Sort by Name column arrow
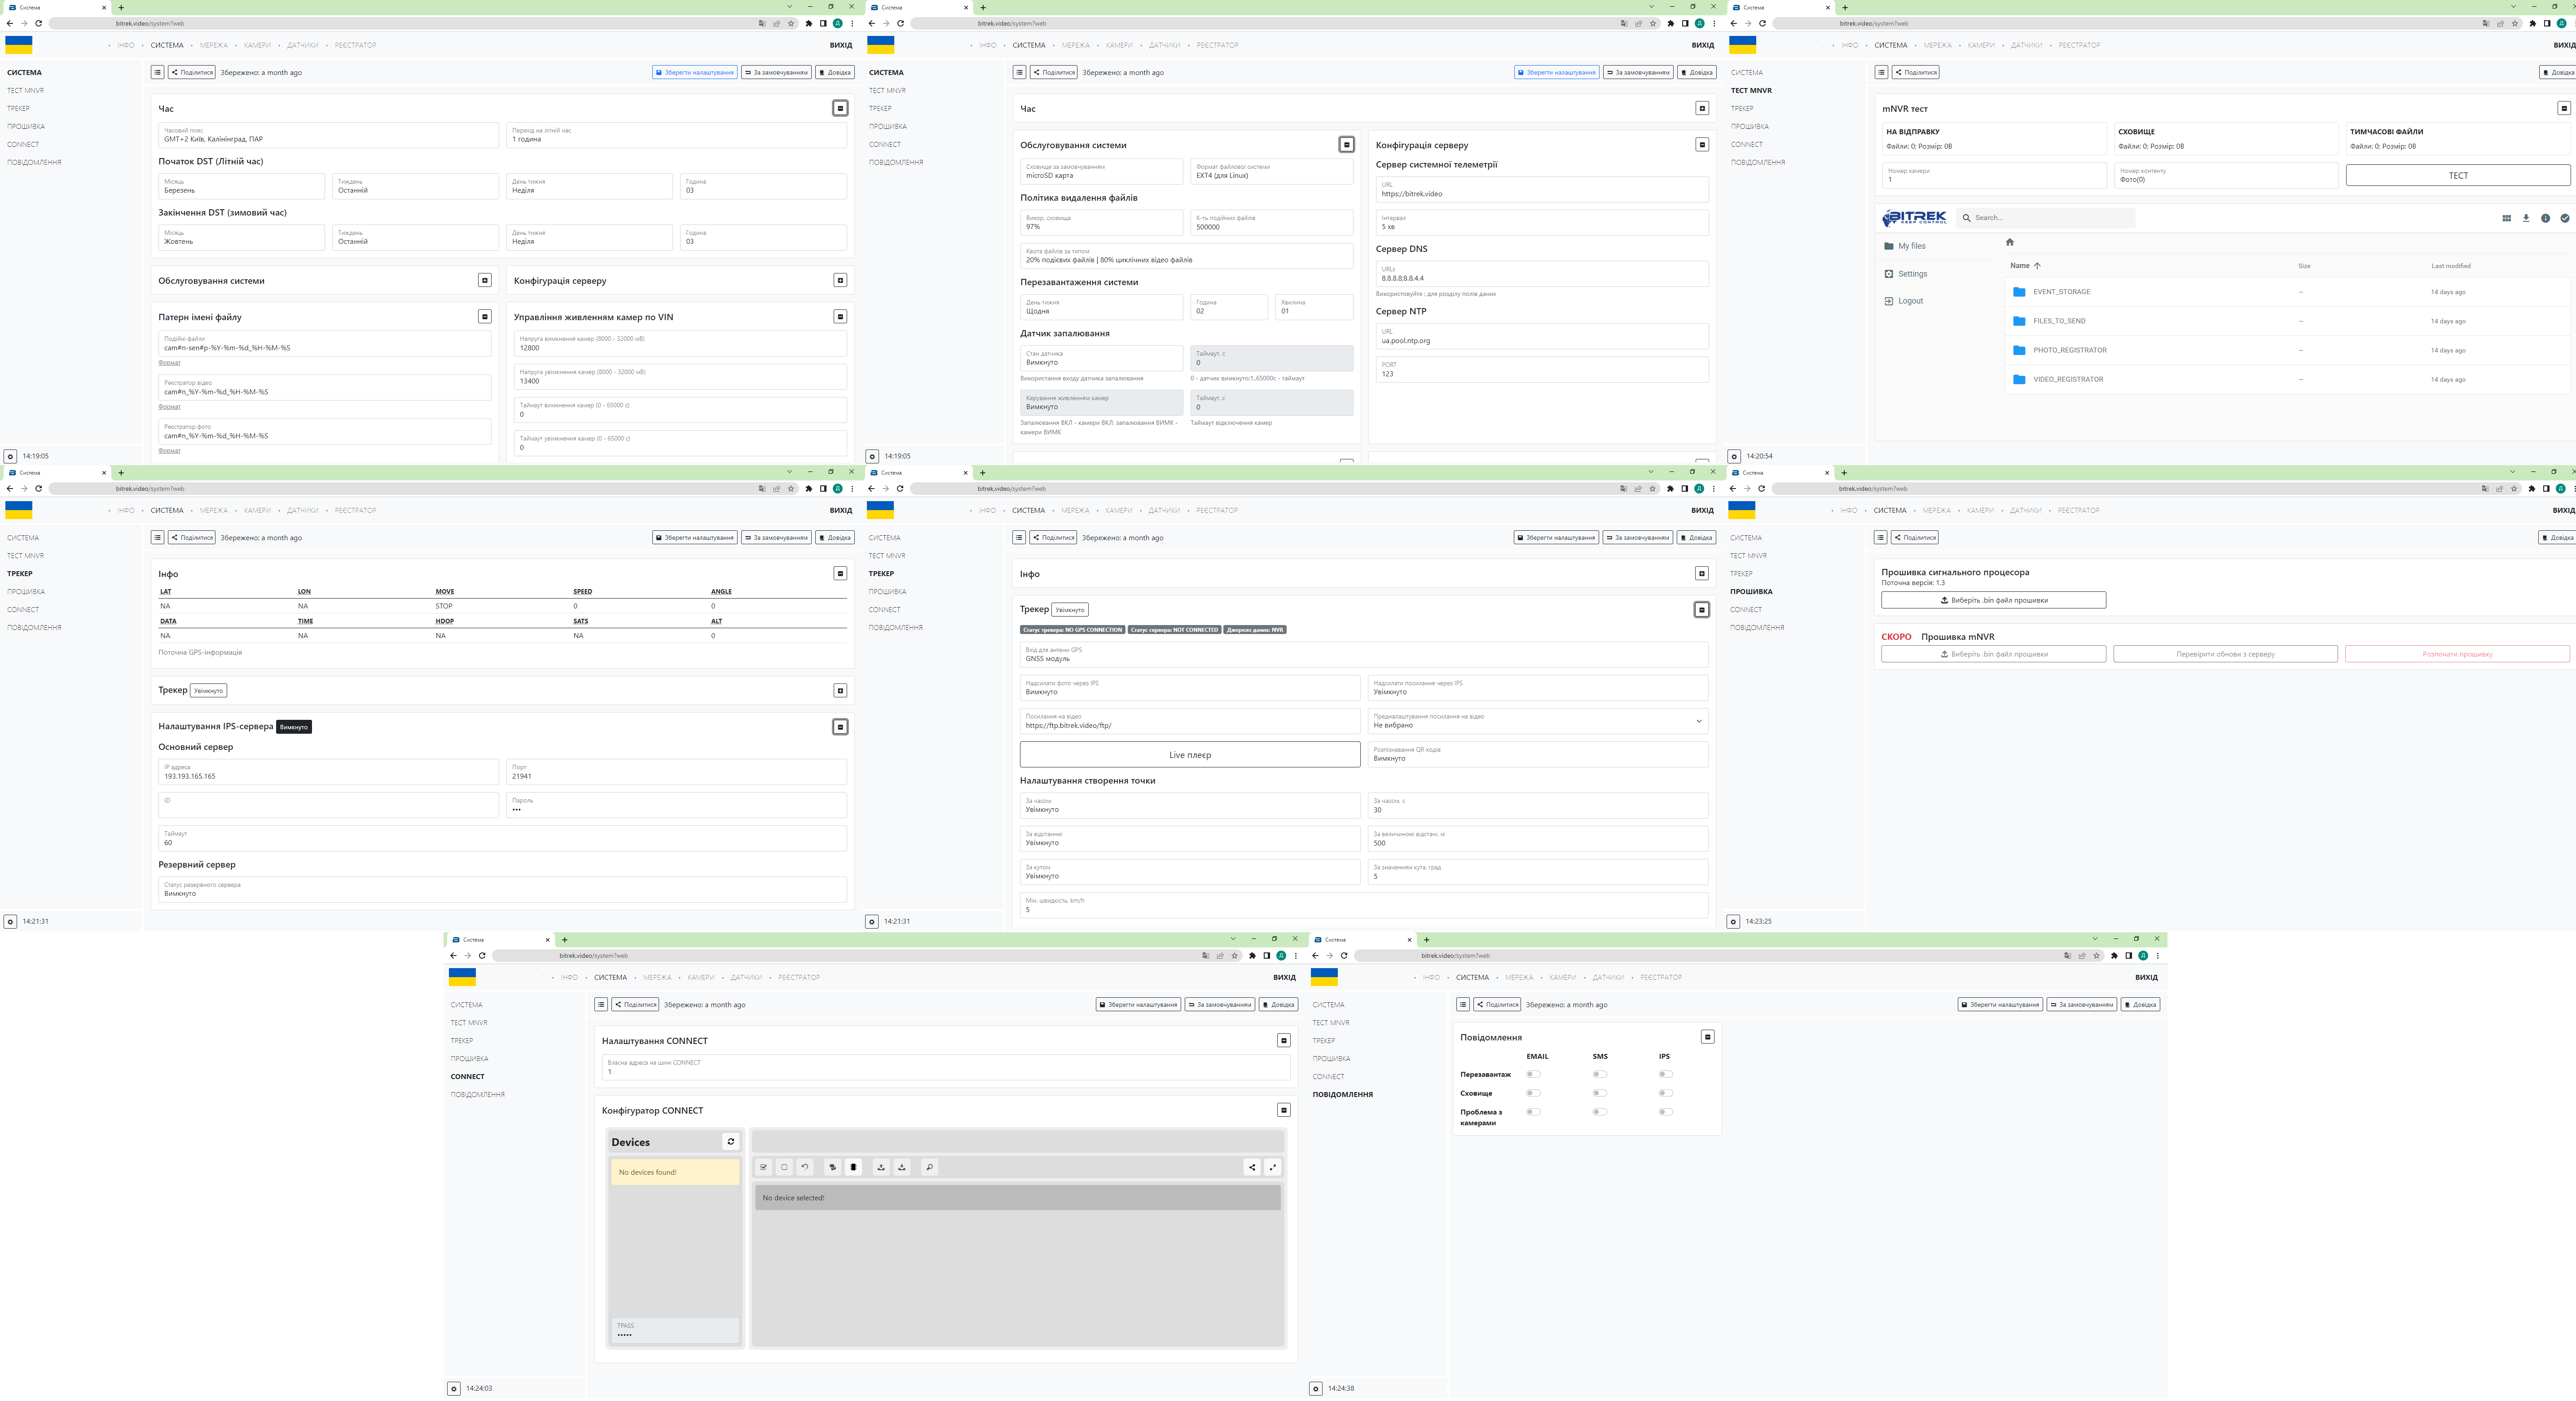The width and height of the screenshot is (2576, 1401). (2037, 266)
